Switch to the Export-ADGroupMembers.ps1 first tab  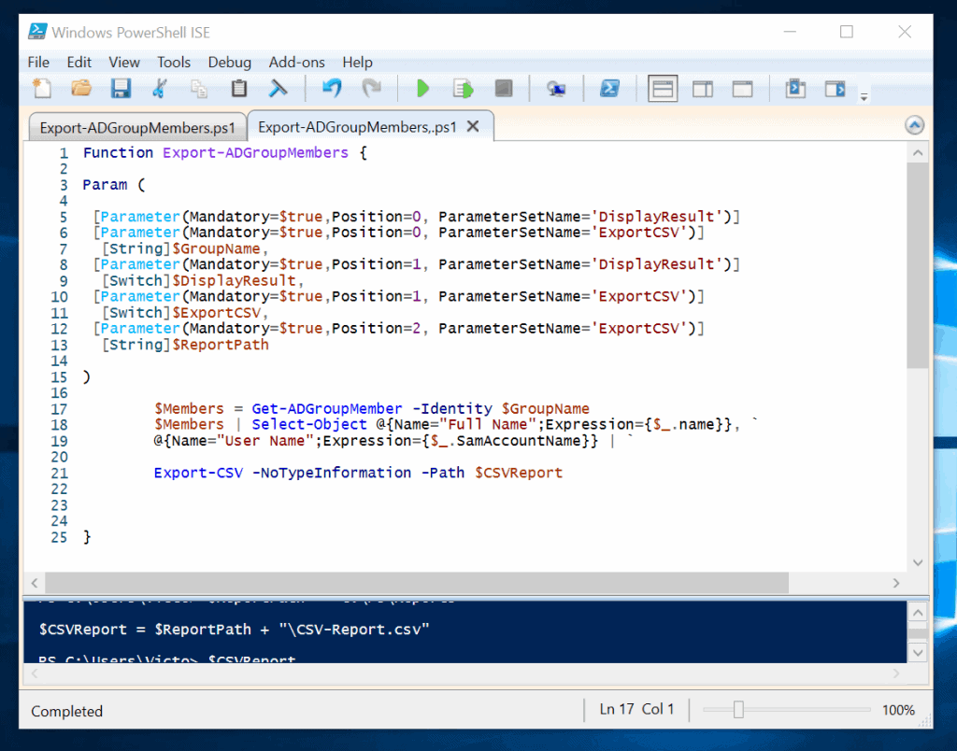tap(136, 126)
